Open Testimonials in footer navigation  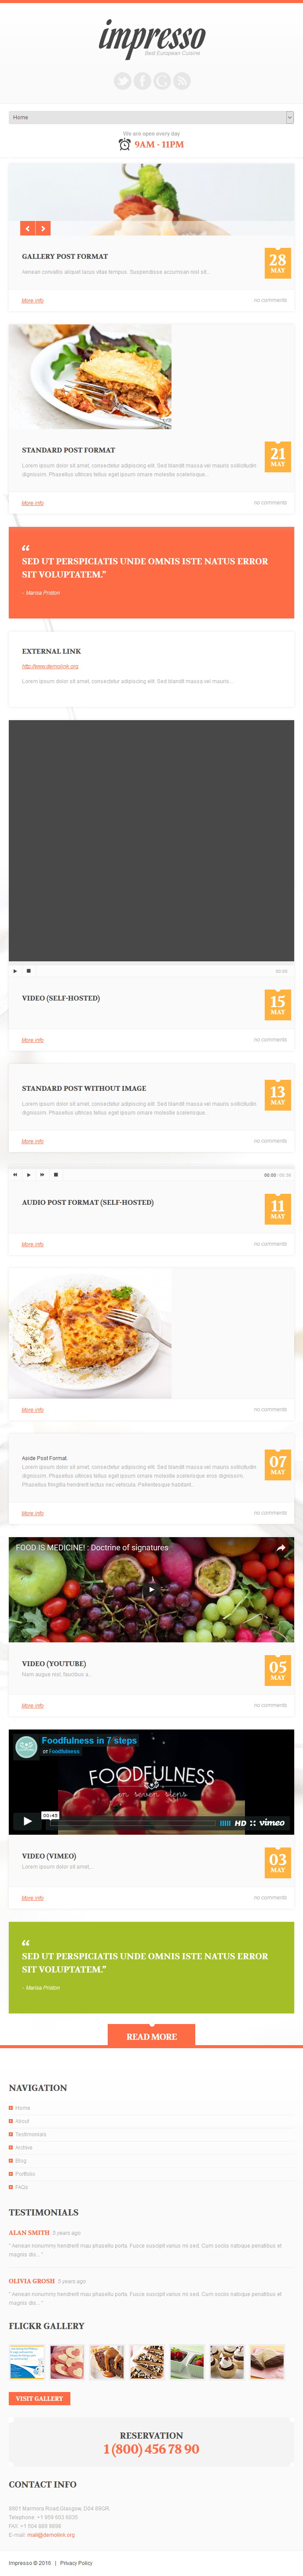pyautogui.click(x=30, y=2134)
